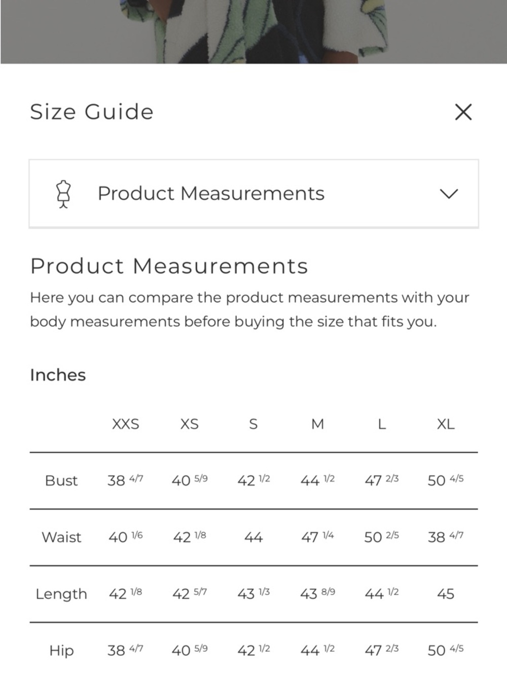The height and width of the screenshot is (676, 507).
Task: Click the Product Measurements section heading
Action: pyautogui.click(x=169, y=266)
